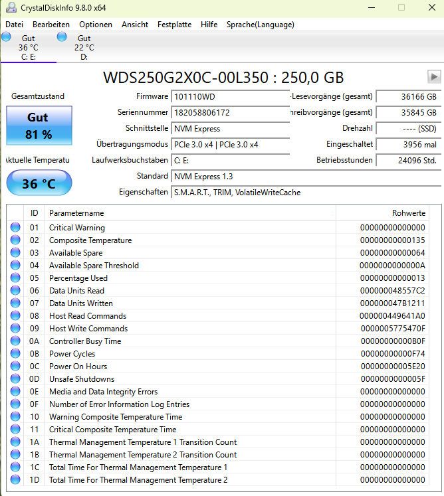Image resolution: width=444 pixels, height=496 pixels.
Task: Click status icon of Data Units Read row
Action: [x=15, y=290]
